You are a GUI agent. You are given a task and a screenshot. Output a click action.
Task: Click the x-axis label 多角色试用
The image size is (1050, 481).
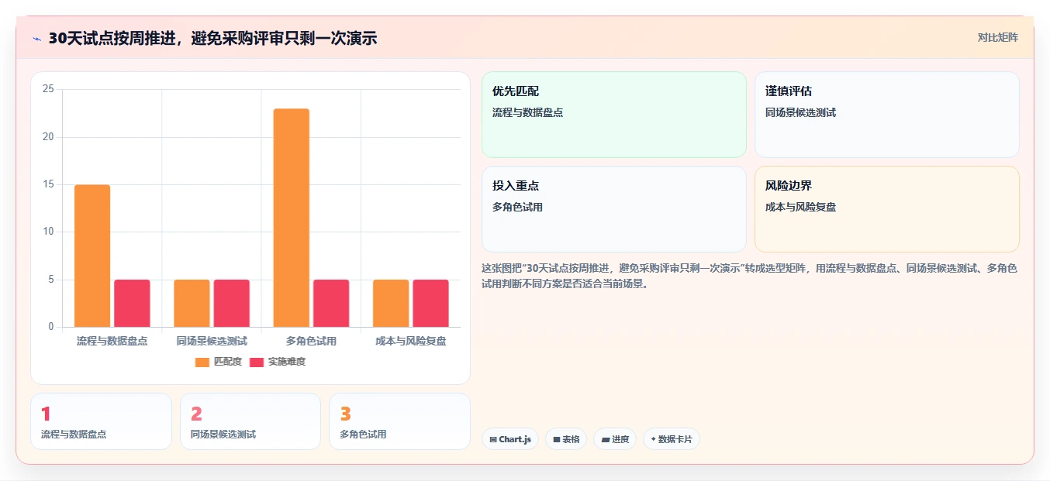pyautogui.click(x=311, y=341)
